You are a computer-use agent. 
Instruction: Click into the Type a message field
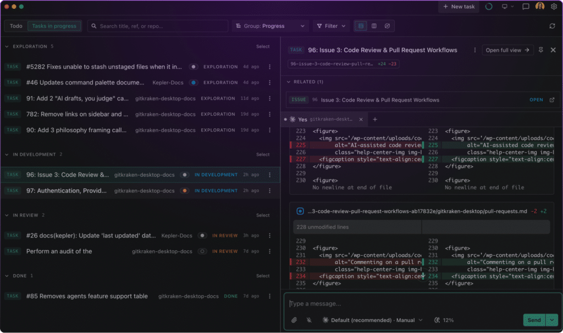coord(422,303)
